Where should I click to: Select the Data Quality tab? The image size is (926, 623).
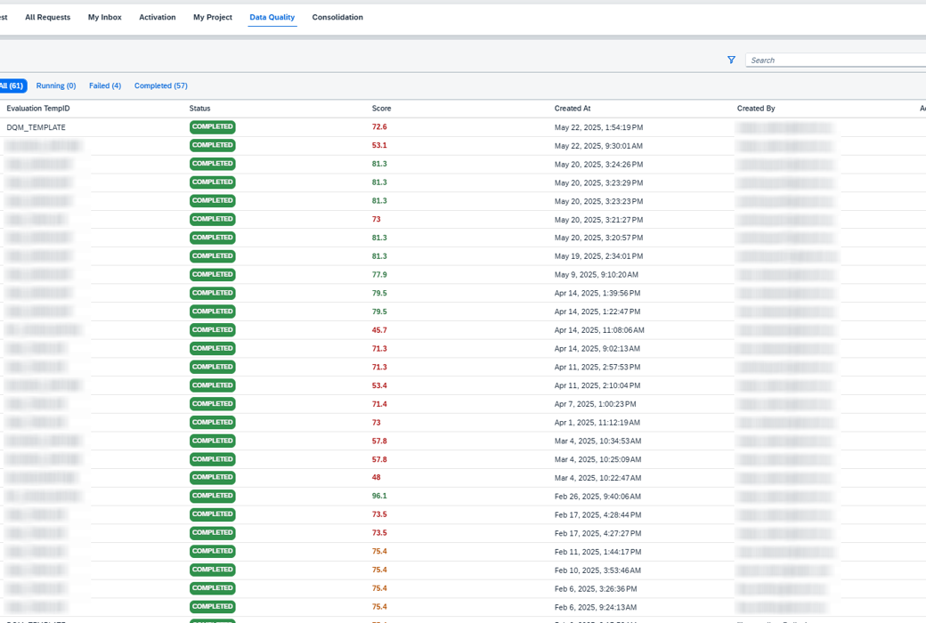click(x=272, y=18)
